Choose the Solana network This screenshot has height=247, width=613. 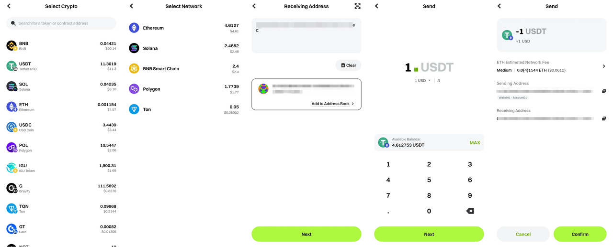(x=184, y=48)
